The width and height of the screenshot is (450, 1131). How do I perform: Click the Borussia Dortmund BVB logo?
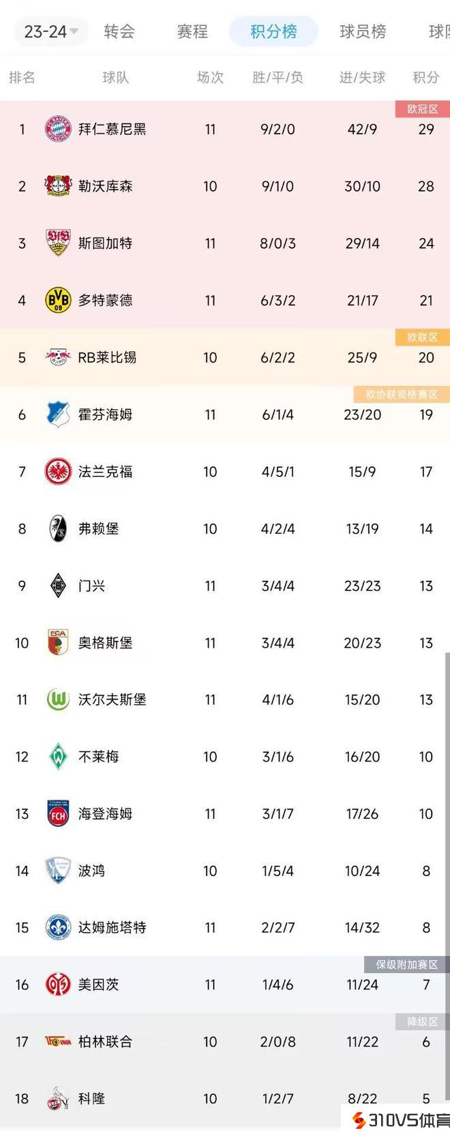(x=58, y=300)
